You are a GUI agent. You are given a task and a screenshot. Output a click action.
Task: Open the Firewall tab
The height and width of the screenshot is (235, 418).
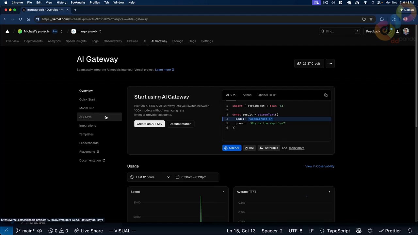[x=133, y=41]
